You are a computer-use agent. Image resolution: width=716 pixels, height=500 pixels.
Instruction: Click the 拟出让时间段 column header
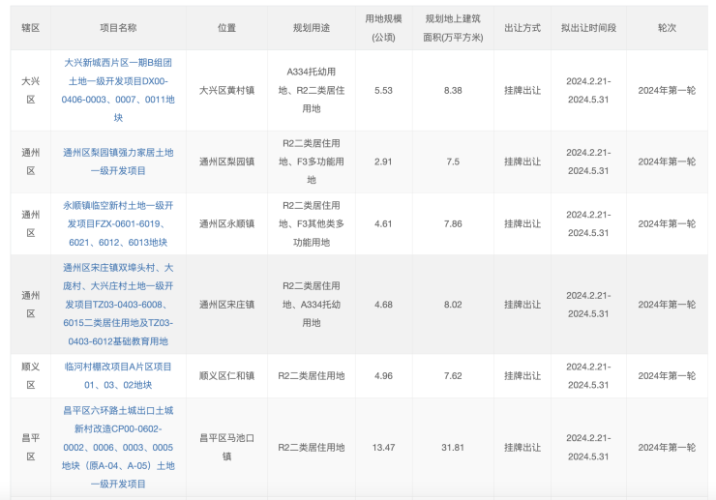pyautogui.click(x=587, y=28)
